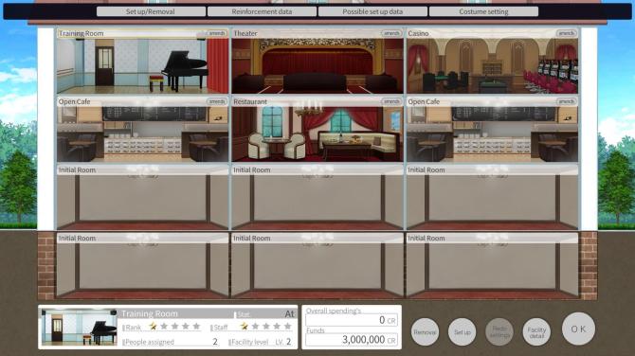This screenshot has width=635, height=356.
Task: Click the "People assigned" label
Action: pyautogui.click(x=149, y=342)
